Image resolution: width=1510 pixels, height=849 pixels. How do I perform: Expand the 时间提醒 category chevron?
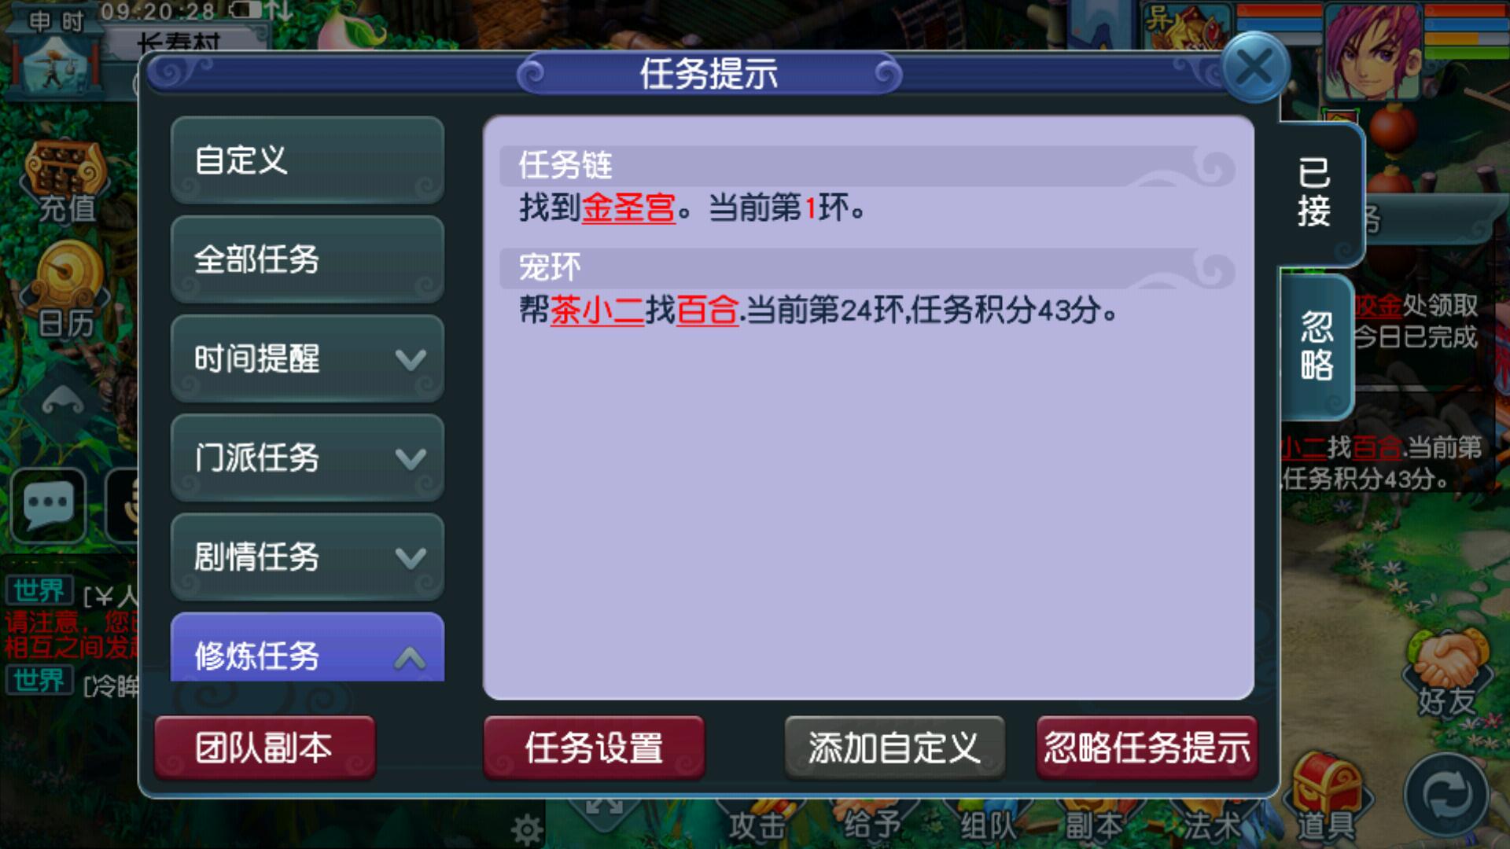[411, 360]
